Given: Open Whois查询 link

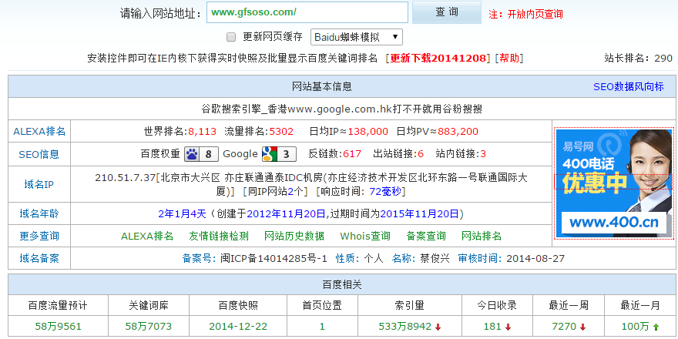Looking at the screenshot, I should point(365,236).
